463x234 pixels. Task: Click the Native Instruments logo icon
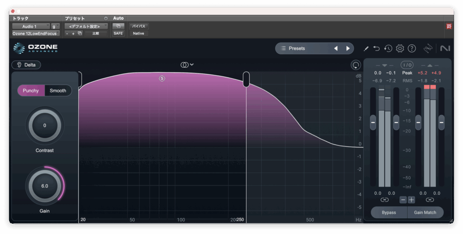tap(444, 48)
